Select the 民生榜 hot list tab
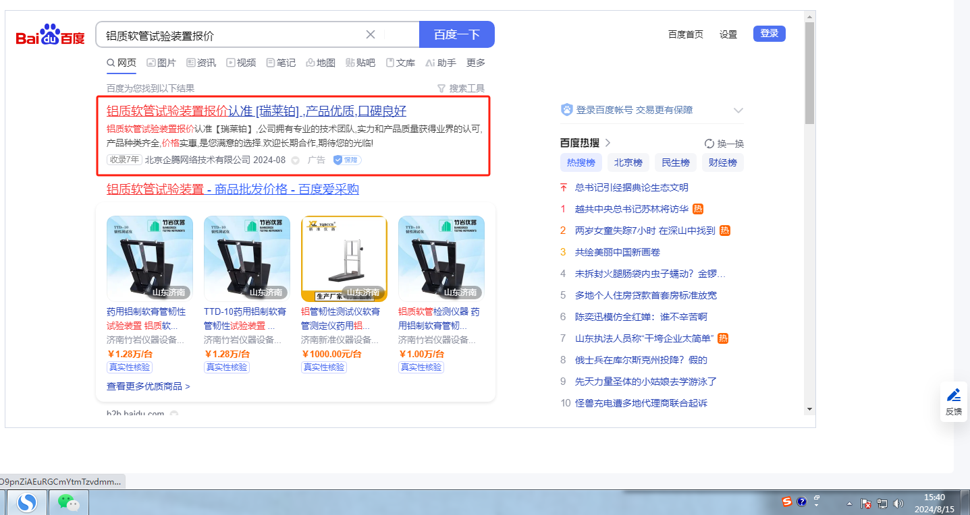Viewport: 970px width, 515px height. [675, 162]
